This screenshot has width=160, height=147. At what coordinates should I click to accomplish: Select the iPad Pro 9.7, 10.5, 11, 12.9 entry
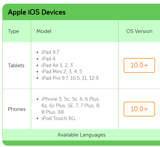[x=70, y=78]
